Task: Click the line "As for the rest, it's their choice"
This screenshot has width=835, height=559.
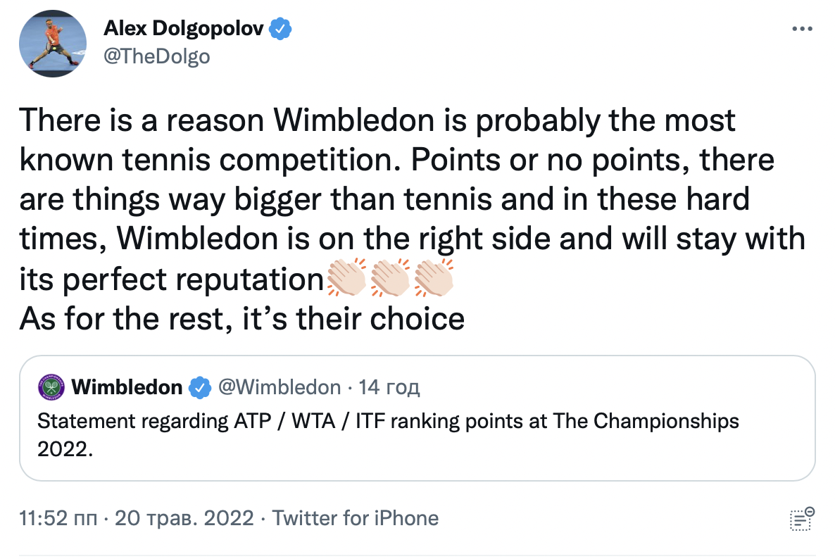Action: 241,319
